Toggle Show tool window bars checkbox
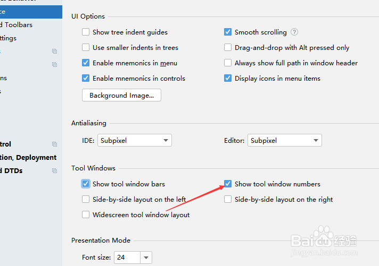The height and width of the screenshot is (266, 379). pos(86,184)
